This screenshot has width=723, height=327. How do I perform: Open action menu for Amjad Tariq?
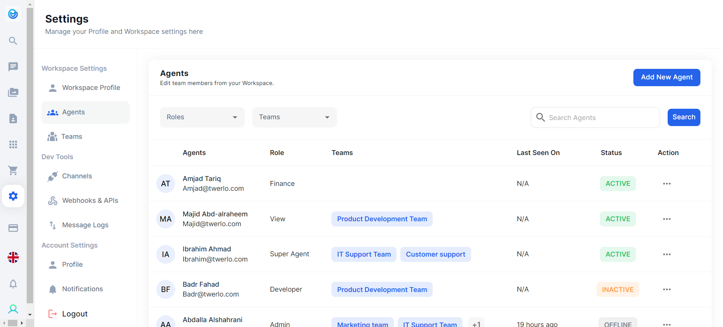point(667,184)
